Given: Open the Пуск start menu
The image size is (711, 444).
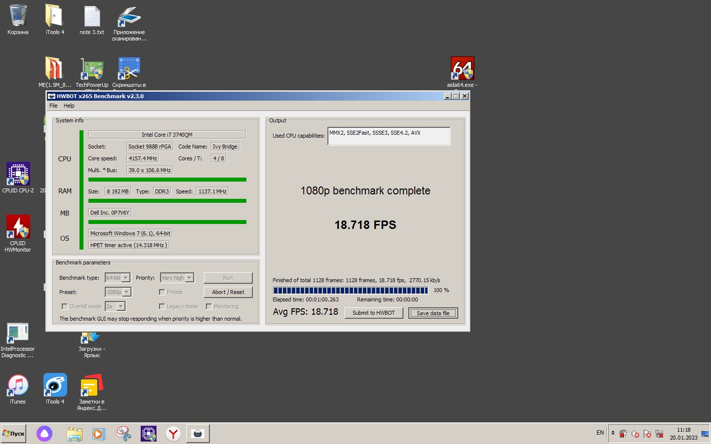Looking at the screenshot, I should [13, 434].
